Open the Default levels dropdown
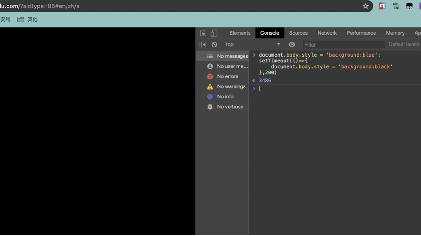 pos(404,45)
